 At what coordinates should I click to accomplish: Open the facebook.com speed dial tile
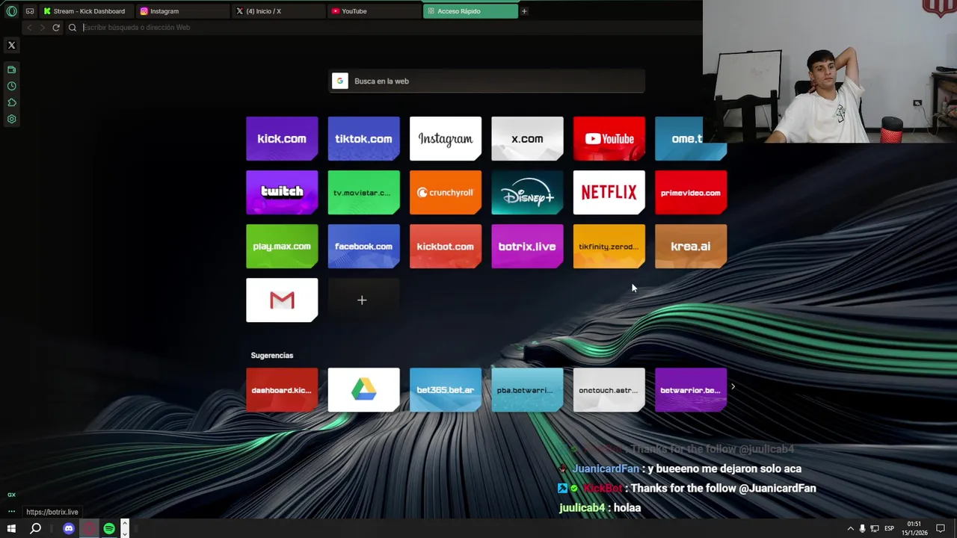pyautogui.click(x=363, y=247)
